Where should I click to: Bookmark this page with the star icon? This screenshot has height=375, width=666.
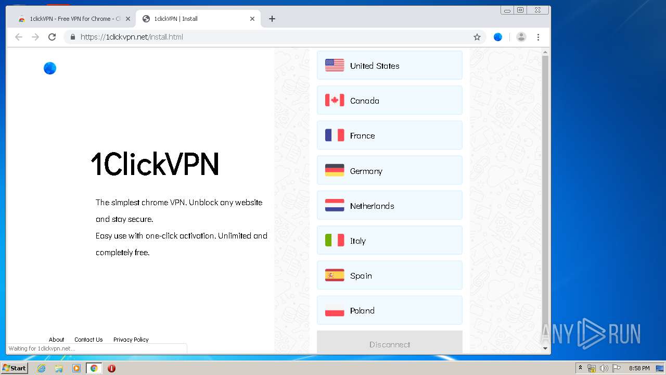[x=477, y=37]
